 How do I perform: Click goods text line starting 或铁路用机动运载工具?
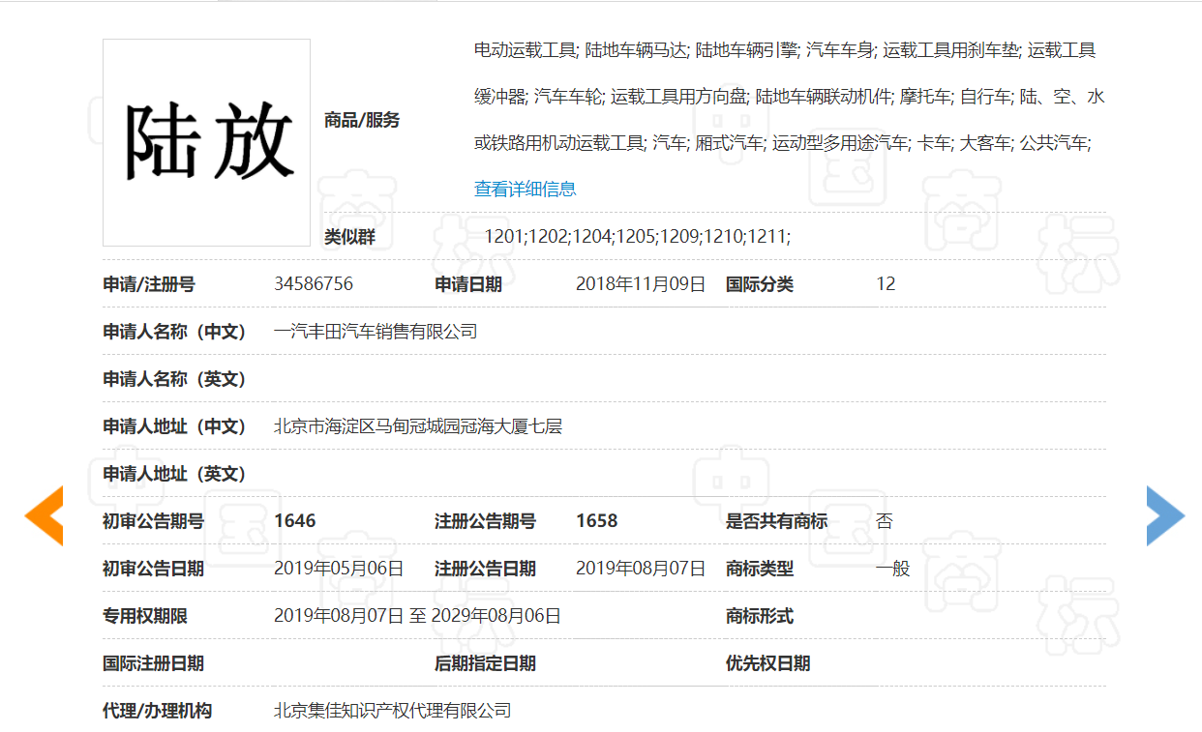pyautogui.click(x=783, y=143)
